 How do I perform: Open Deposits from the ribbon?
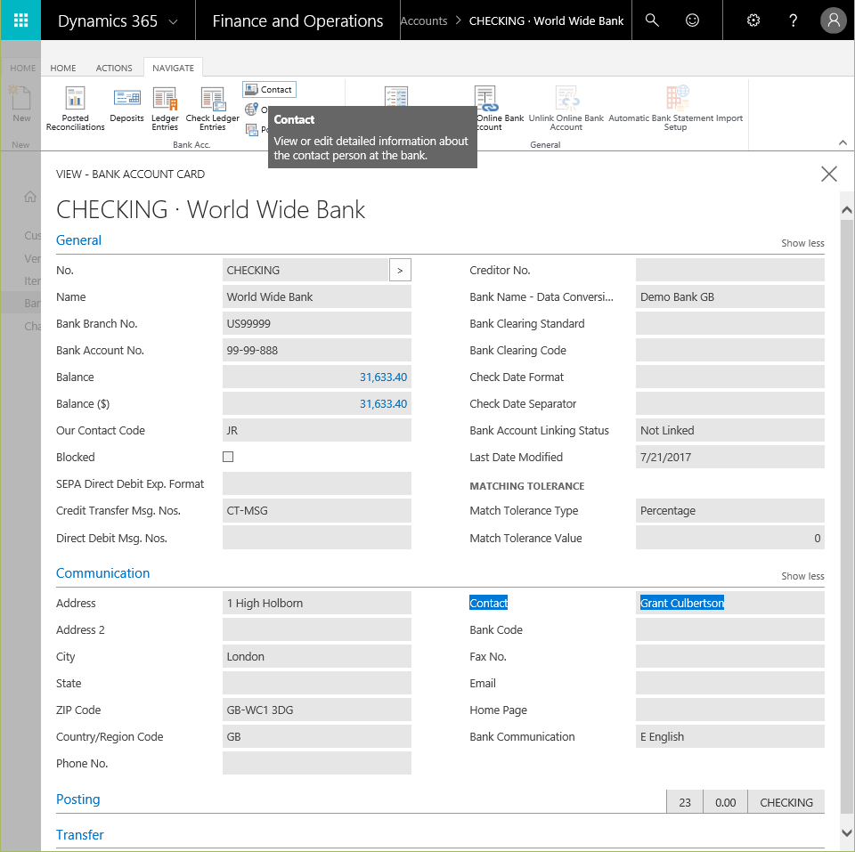point(126,104)
